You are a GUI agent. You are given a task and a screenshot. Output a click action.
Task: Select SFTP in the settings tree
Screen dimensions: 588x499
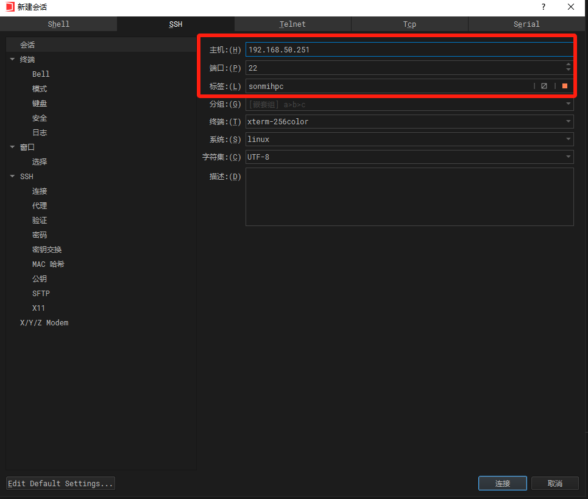(x=41, y=293)
